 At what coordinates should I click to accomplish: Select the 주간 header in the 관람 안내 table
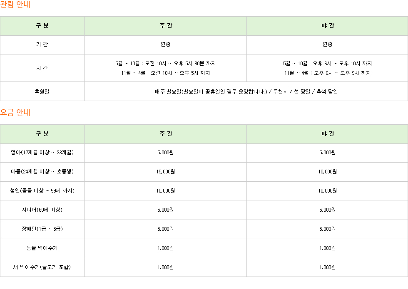click(166, 25)
